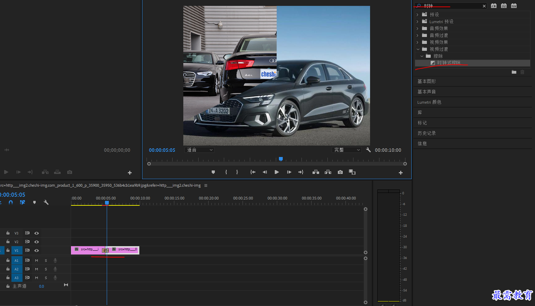The width and height of the screenshot is (535, 306).
Task: Open the sequence panel menu icon
Action: tap(206, 185)
